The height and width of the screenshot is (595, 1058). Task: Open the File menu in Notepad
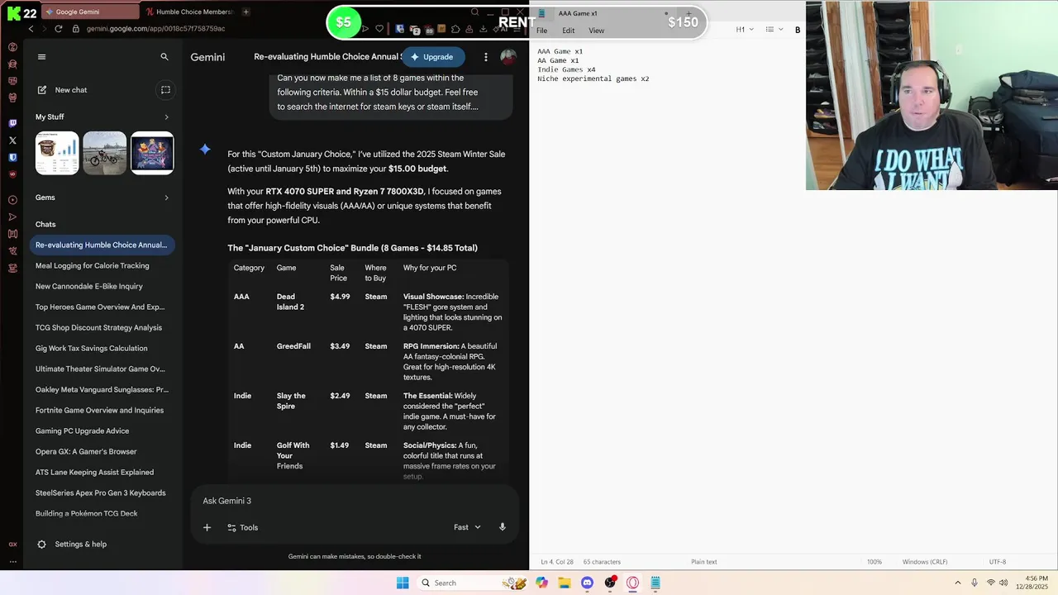pos(541,31)
